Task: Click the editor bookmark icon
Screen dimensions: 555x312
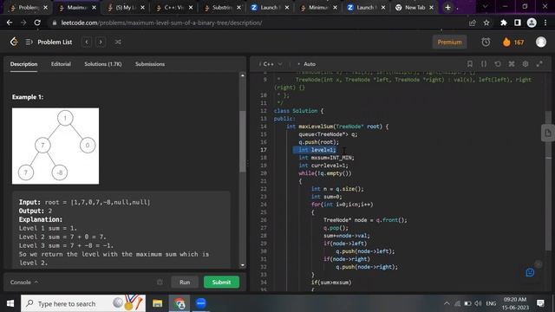Action: click(x=470, y=63)
